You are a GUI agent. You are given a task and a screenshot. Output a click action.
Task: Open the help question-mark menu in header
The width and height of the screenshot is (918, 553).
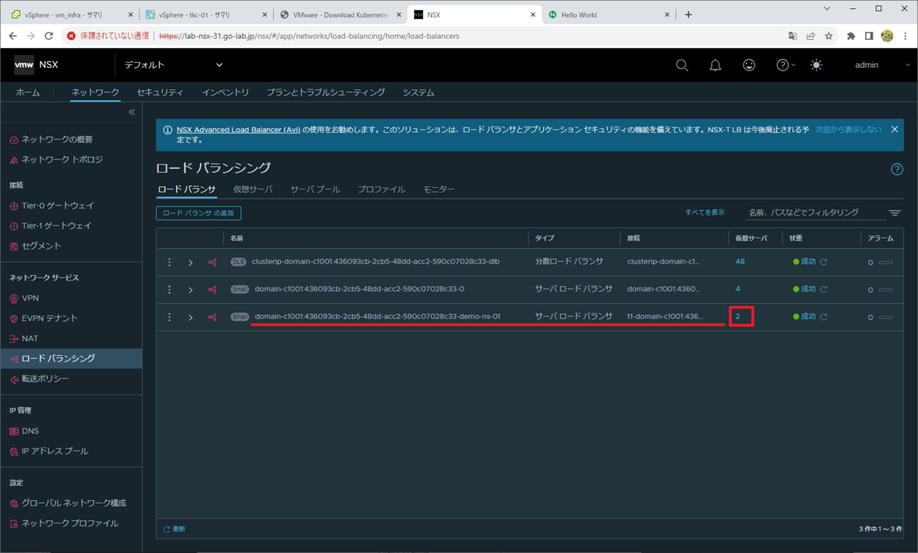(785, 65)
